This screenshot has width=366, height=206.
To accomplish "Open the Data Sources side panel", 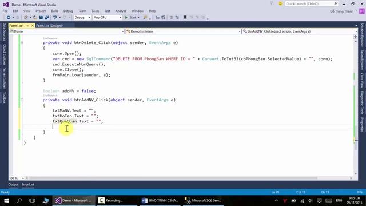I will pos(4,32).
